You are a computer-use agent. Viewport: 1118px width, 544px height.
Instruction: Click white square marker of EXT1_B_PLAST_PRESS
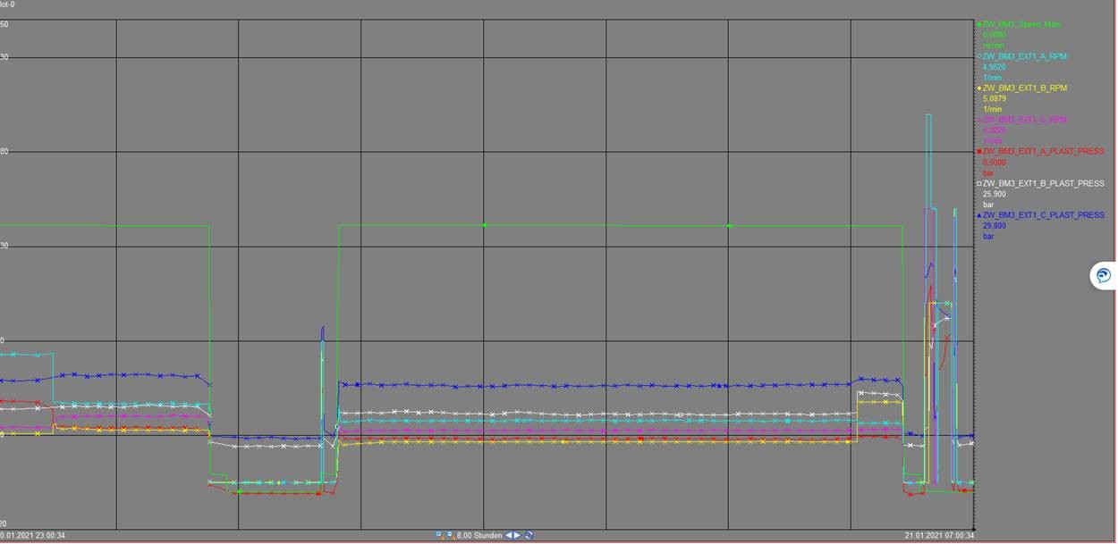[x=979, y=184]
